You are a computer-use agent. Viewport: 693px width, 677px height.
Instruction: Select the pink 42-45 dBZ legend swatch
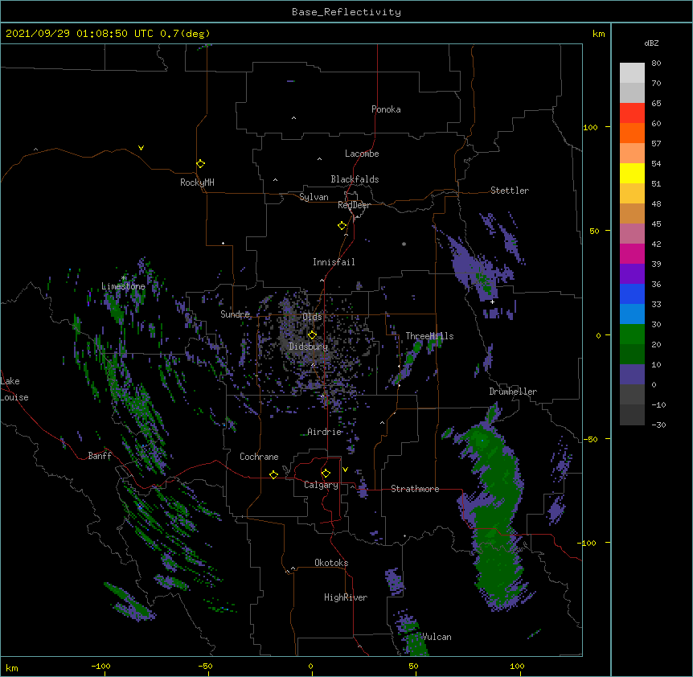632,233
